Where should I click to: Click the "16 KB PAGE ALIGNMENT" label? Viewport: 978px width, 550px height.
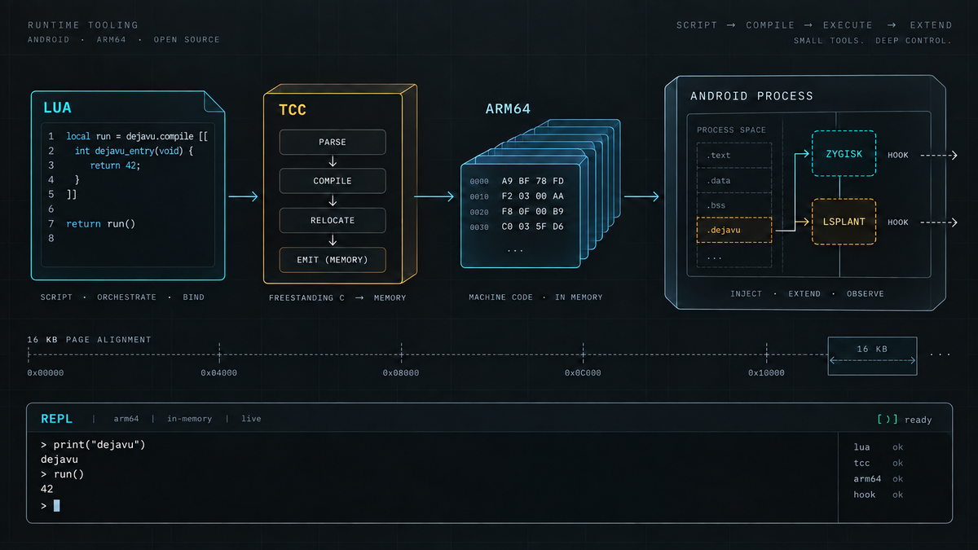(x=89, y=340)
